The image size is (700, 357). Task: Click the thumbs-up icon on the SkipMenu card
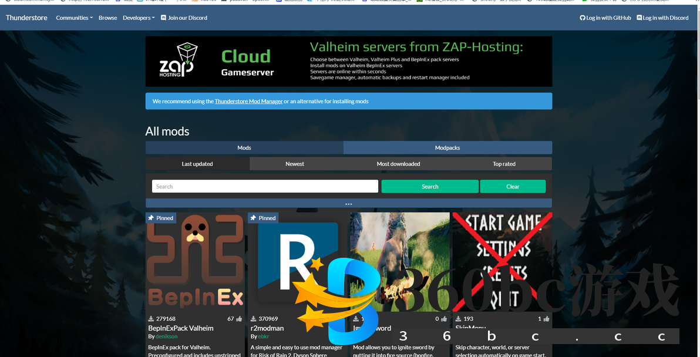[546, 319]
